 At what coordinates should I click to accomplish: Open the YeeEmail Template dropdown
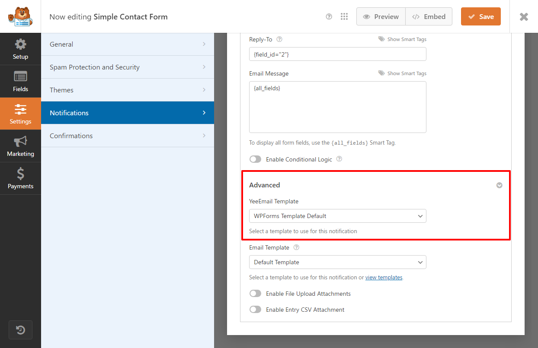pyautogui.click(x=338, y=216)
